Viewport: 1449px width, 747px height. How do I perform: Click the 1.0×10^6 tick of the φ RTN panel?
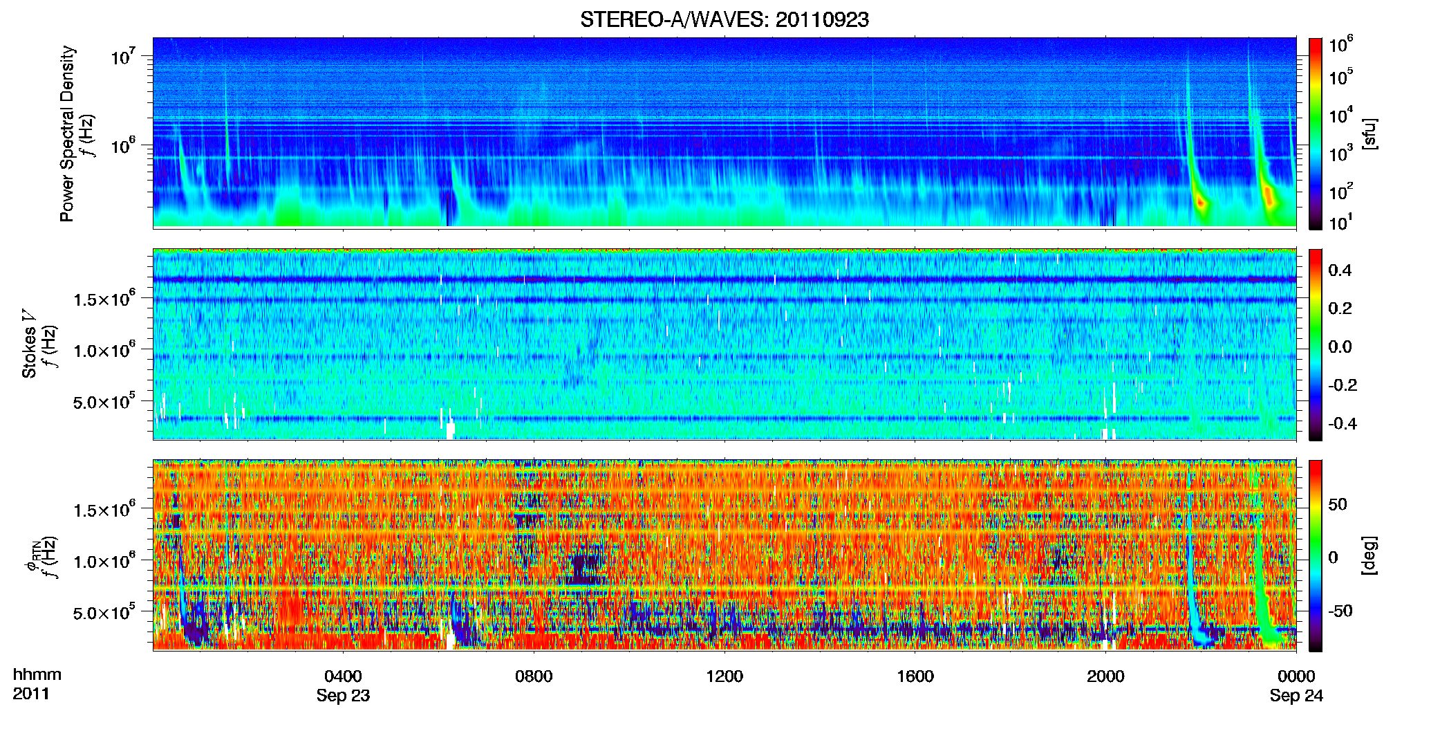[x=104, y=561]
